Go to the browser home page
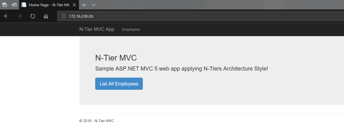Screen dimensions: 344x137 pyautogui.click(x=46, y=16)
